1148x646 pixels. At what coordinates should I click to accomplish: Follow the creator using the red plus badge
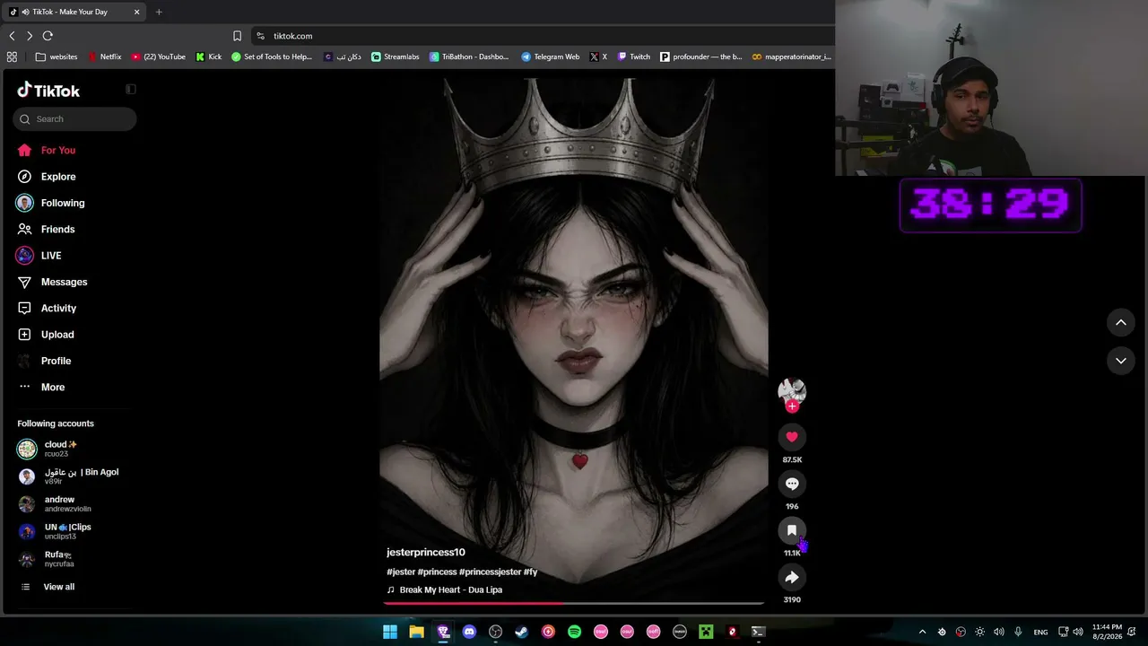[792, 406]
